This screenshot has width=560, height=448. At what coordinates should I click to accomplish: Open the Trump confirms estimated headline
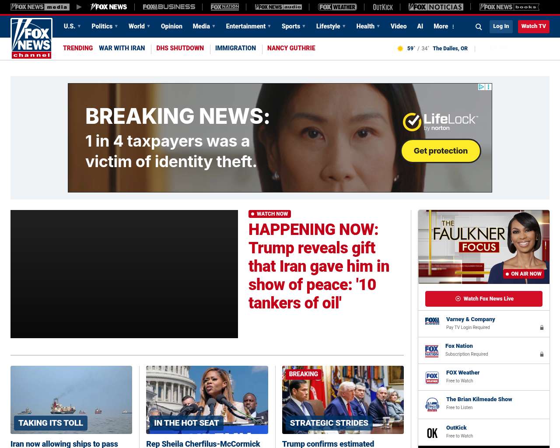coord(328,444)
